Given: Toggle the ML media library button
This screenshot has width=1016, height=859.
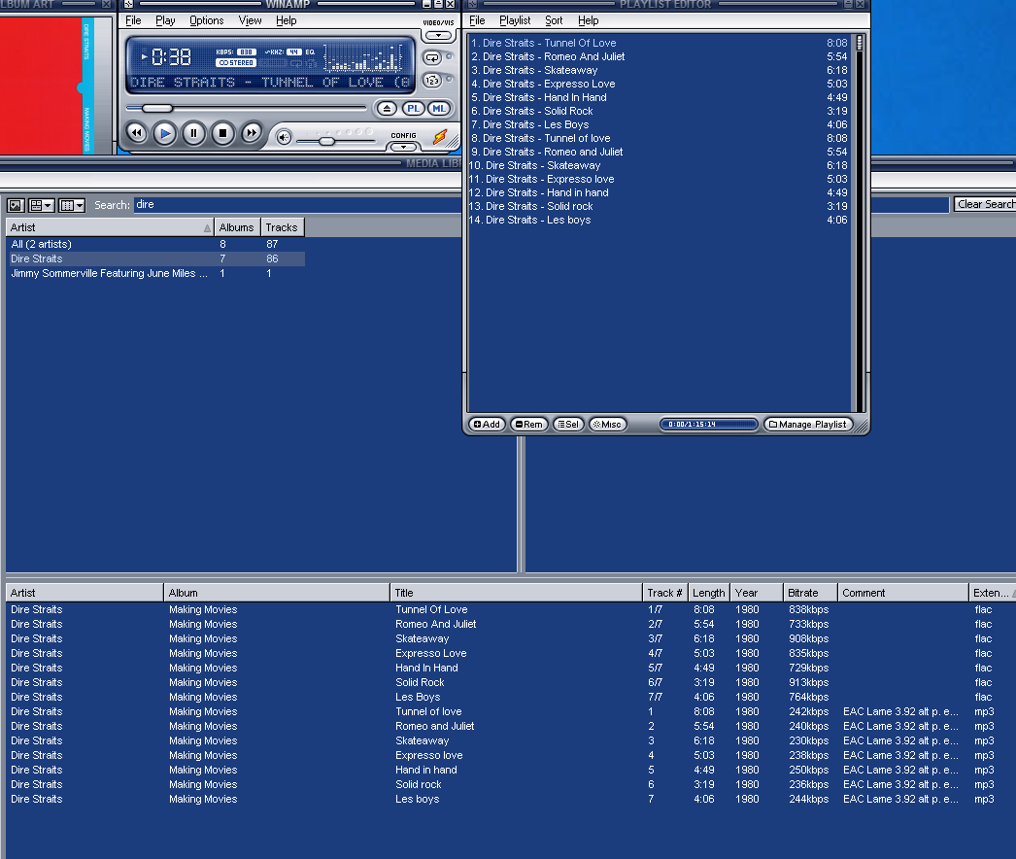Looking at the screenshot, I should pos(439,108).
